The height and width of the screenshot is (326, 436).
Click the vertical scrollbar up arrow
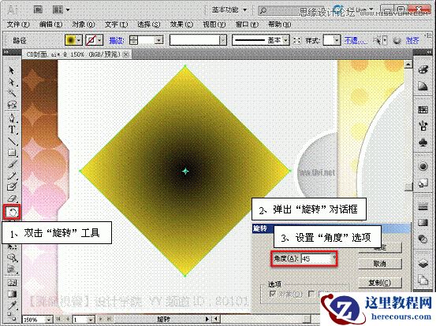coord(408,65)
